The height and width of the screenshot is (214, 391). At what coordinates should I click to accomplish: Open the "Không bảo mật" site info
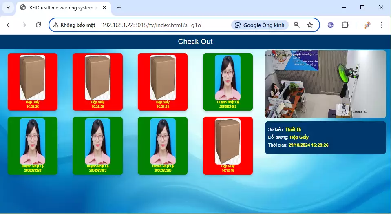click(x=74, y=25)
